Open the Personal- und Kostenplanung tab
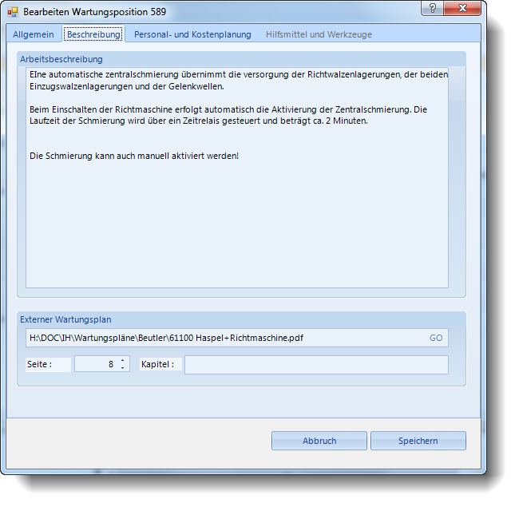 click(192, 34)
